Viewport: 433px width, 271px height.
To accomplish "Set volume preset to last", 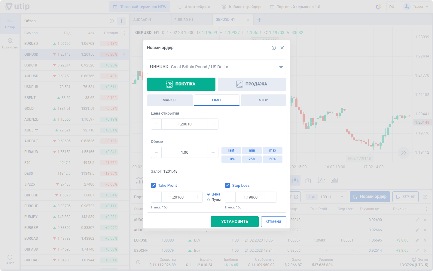I will (231, 150).
